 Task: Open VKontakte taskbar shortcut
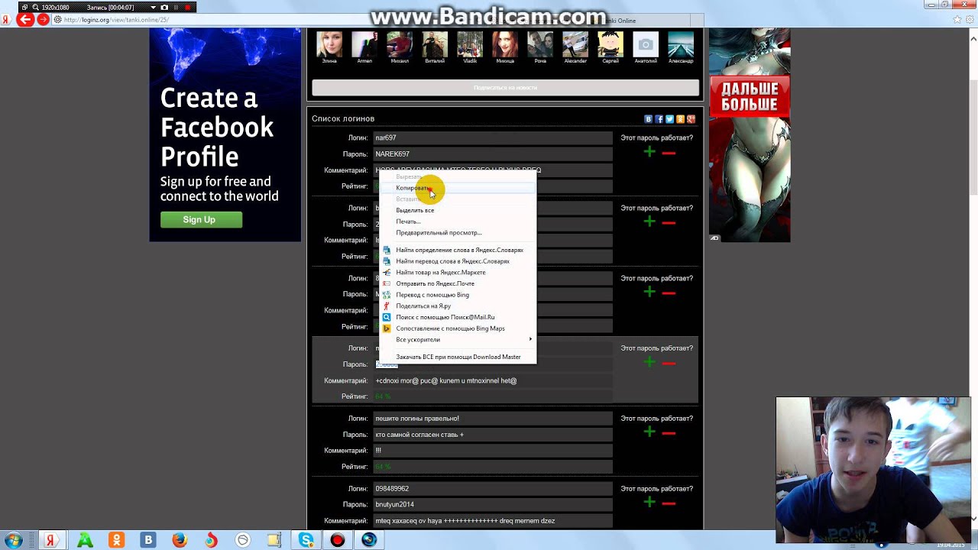click(148, 540)
